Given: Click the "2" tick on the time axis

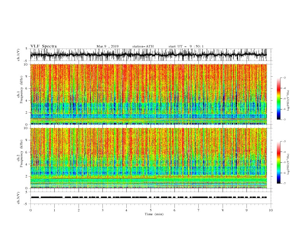Looking at the screenshot, I should pyautogui.click(x=79, y=210).
